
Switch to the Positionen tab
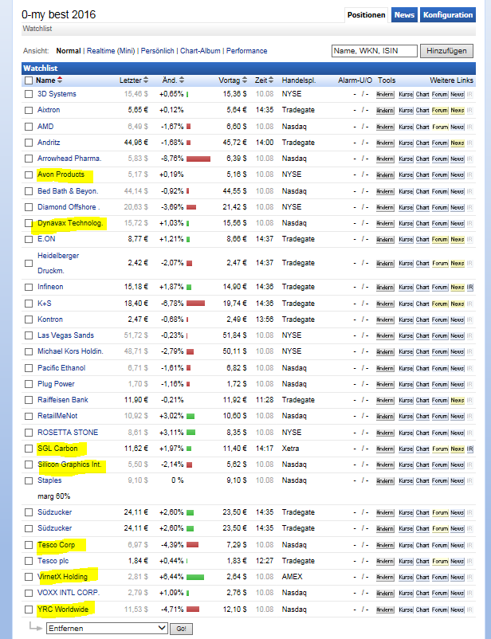pos(366,15)
